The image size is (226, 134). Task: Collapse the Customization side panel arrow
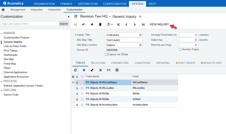[x=69, y=16]
